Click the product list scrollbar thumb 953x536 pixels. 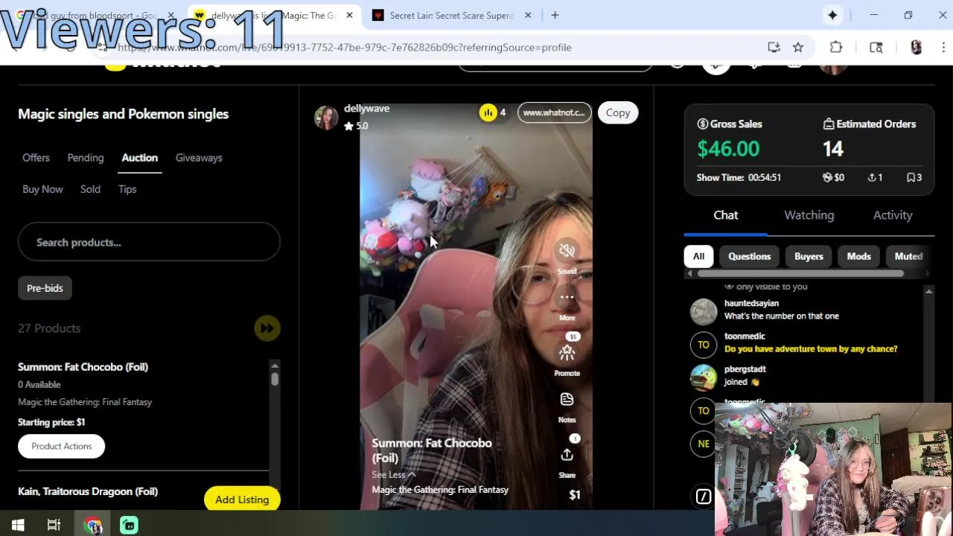tap(275, 378)
